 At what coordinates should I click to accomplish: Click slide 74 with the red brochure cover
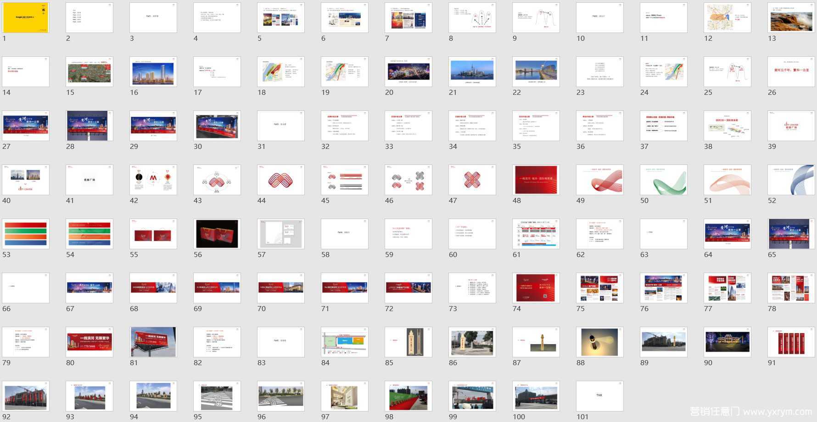tap(536, 288)
